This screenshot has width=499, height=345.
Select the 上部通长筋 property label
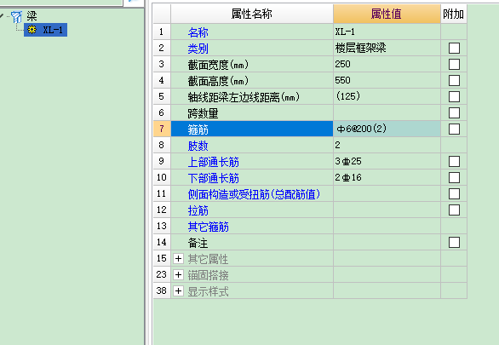pyautogui.click(x=213, y=162)
